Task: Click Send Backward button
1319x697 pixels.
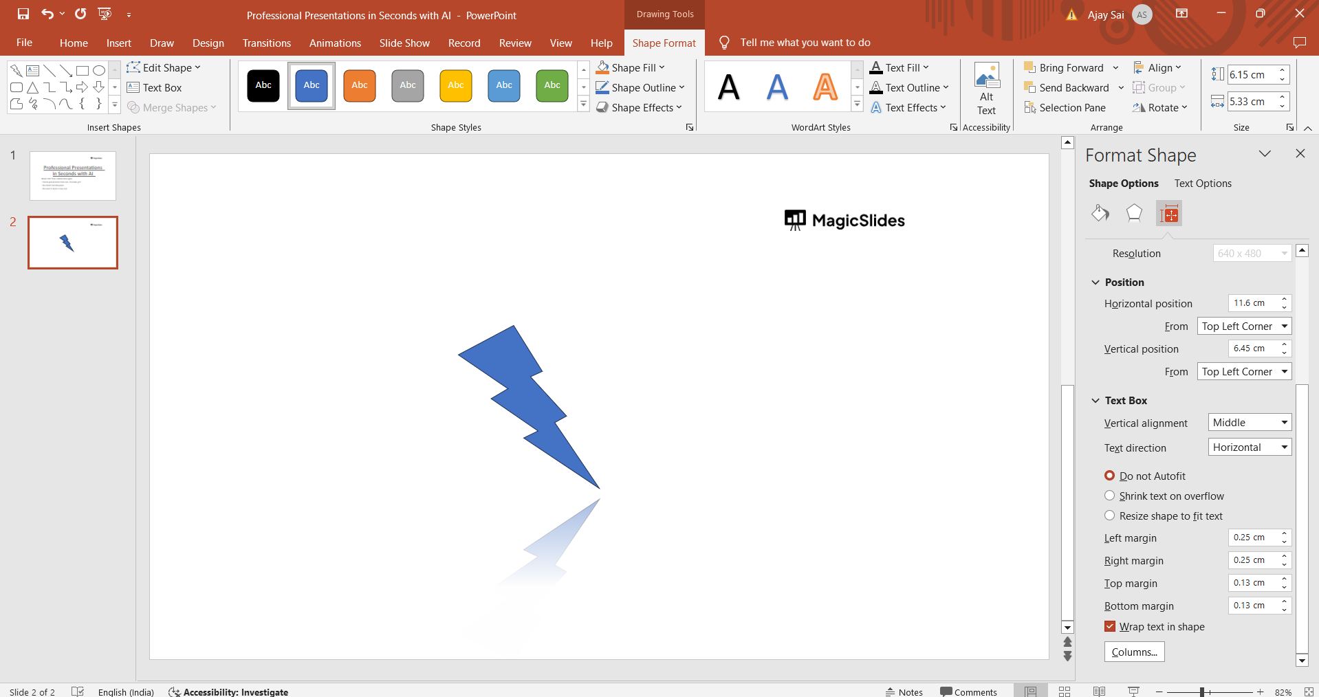Action: pos(1067,87)
